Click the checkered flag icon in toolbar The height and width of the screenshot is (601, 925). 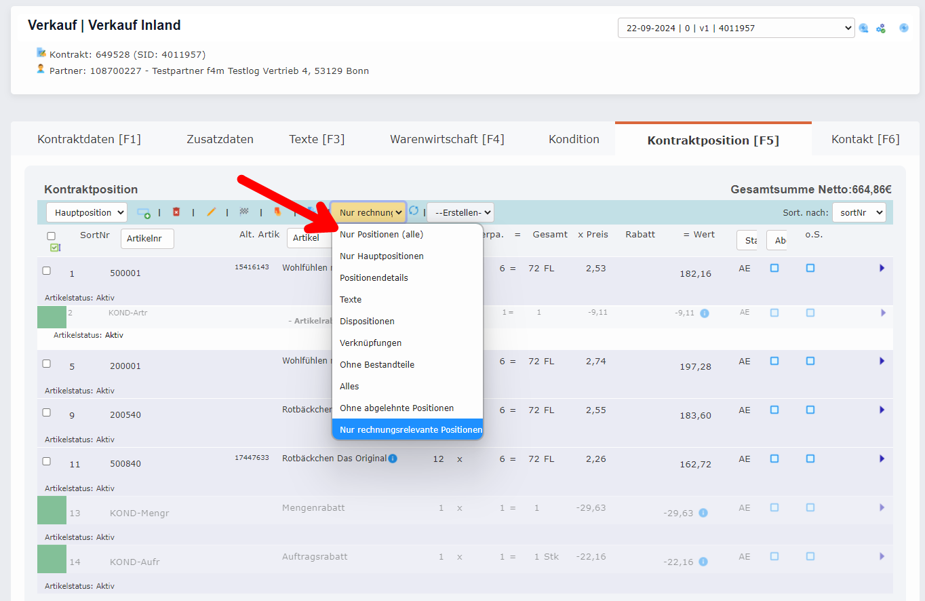pos(244,212)
